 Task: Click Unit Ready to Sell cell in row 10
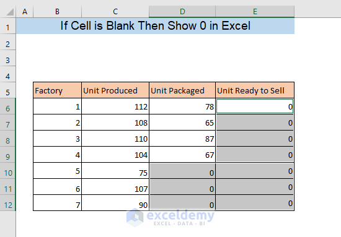pyautogui.click(x=255, y=171)
